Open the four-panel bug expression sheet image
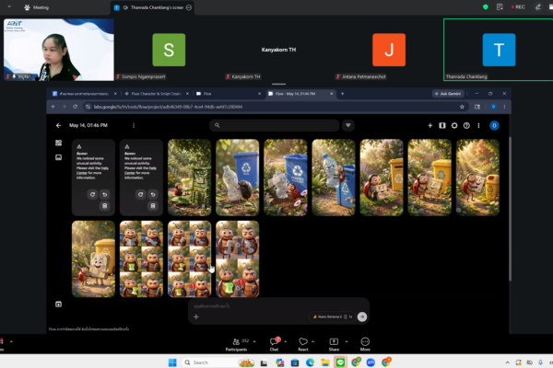The image size is (553, 368). pos(238,259)
